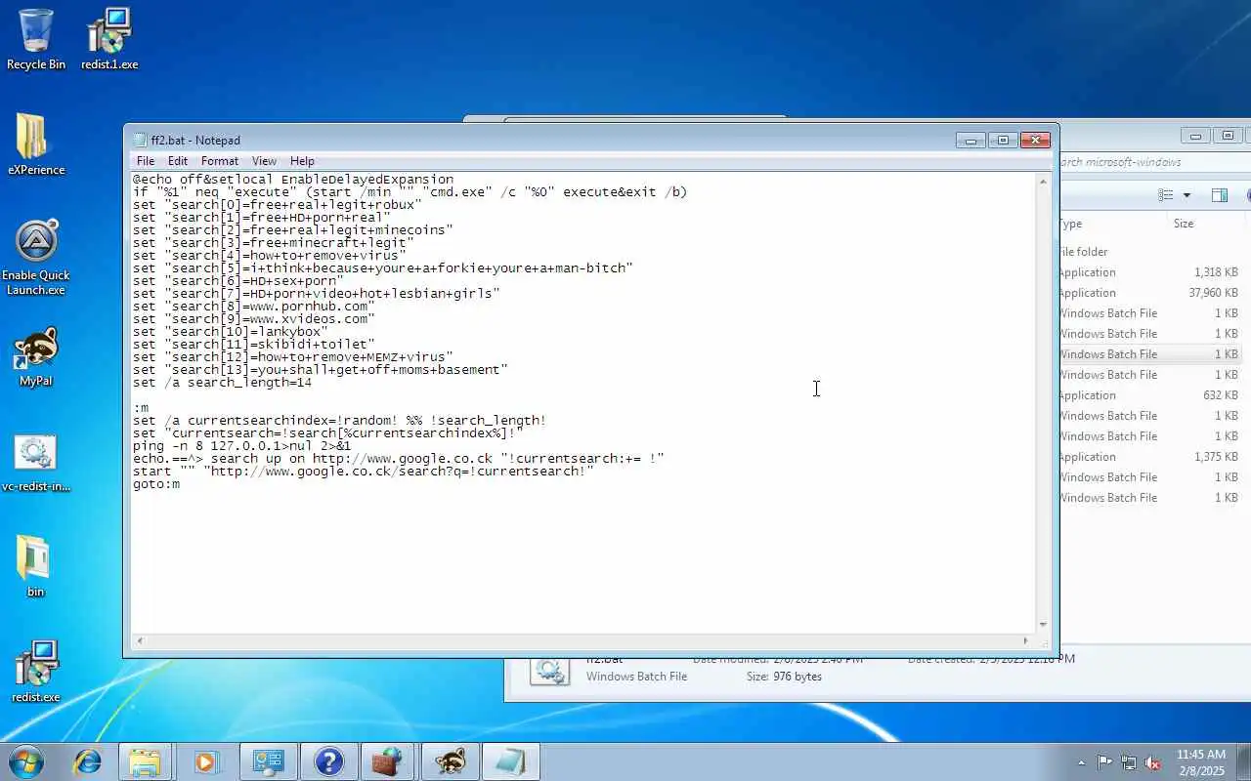1251x781 pixels.
Task: Click the 'set /a search_length=14' line
Action: [x=222, y=383]
